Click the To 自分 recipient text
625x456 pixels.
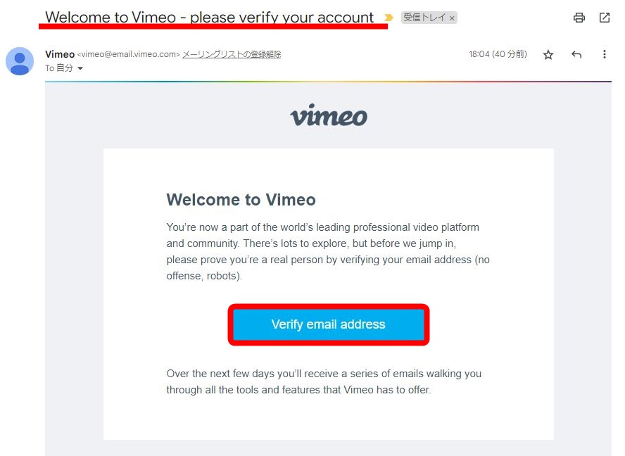(x=59, y=68)
